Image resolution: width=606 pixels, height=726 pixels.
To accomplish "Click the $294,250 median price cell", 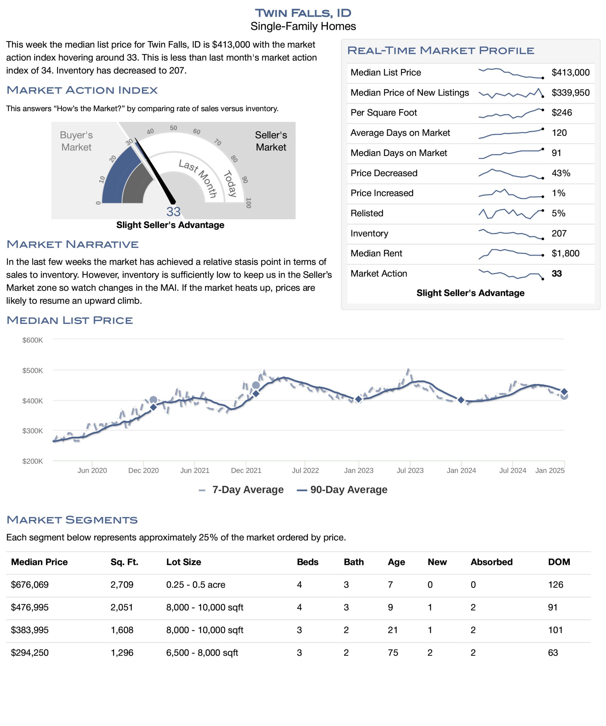I will tap(30, 653).
